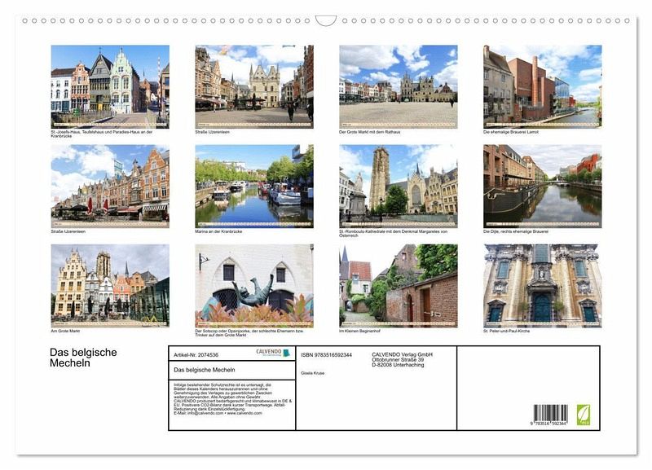Select the Marina an der Kranbrücke photo
Viewport: 652px width, 470px height.
coord(253,187)
